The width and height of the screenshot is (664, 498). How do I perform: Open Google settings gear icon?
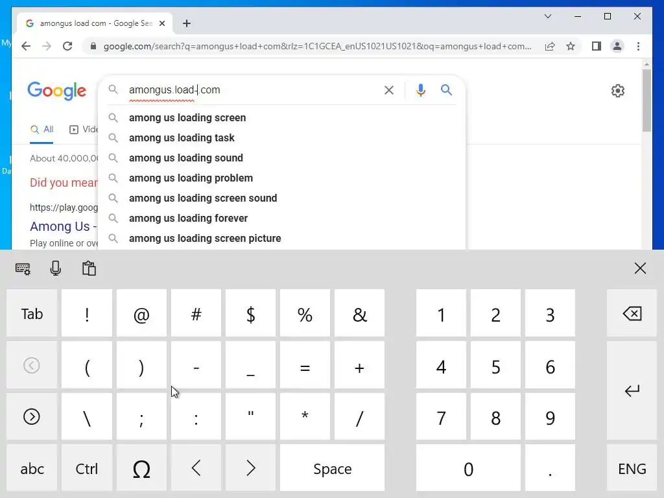tap(618, 91)
